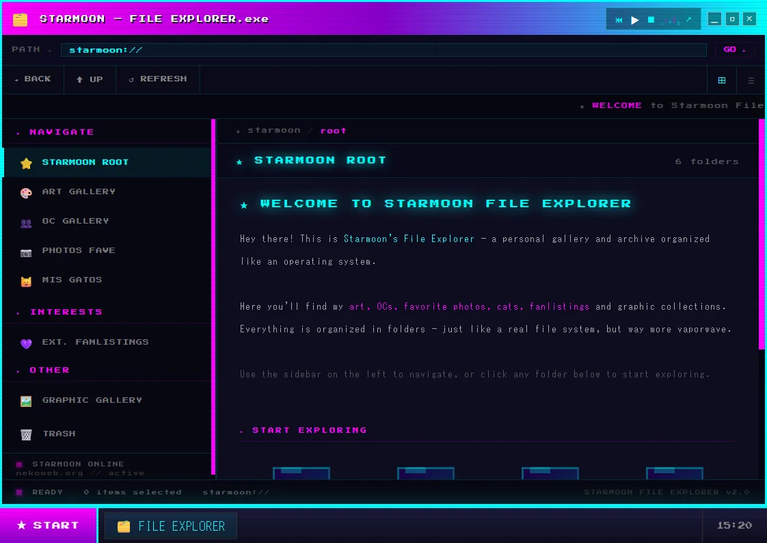Image resolution: width=767 pixels, height=543 pixels.
Task: Follow the pink fanlistings link in the welcome text
Action: click(x=560, y=307)
